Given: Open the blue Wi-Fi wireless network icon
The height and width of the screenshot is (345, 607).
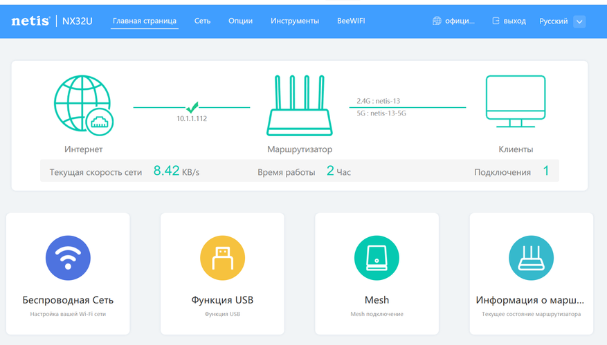Looking at the screenshot, I should click(68, 258).
